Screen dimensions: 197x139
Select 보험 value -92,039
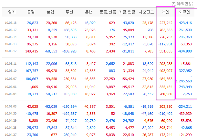[51, 107]
